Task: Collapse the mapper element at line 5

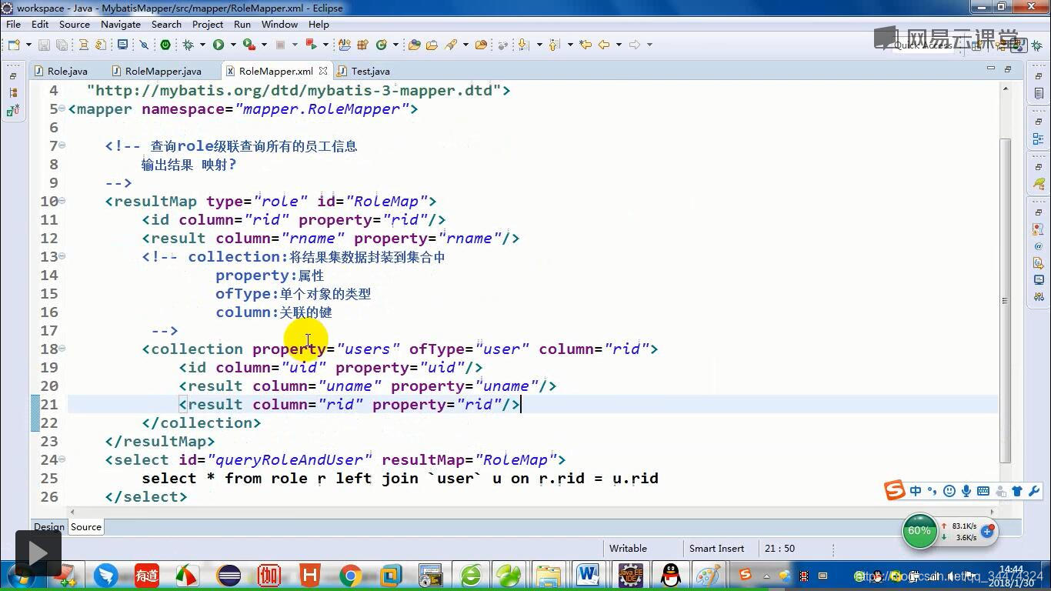Action: [62, 109]
